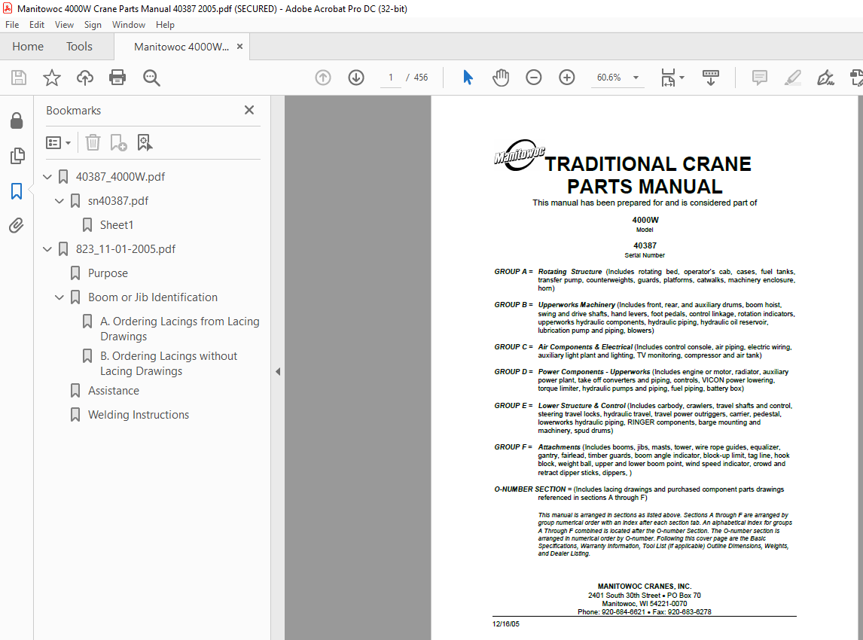Add document to starred favorites

click(x=52, y=78)
